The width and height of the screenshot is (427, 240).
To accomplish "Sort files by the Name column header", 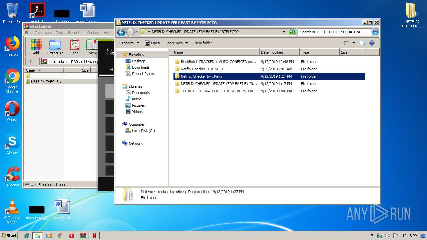I will click(x=214, y=52).
